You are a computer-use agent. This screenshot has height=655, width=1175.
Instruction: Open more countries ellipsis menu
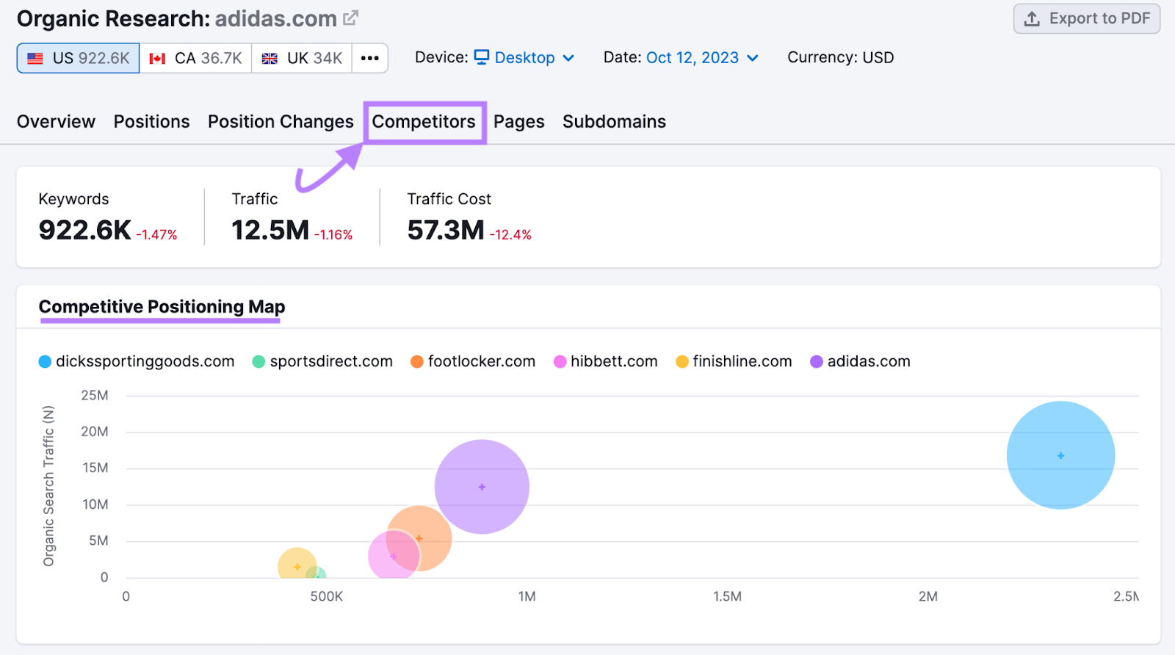[370, 58]
